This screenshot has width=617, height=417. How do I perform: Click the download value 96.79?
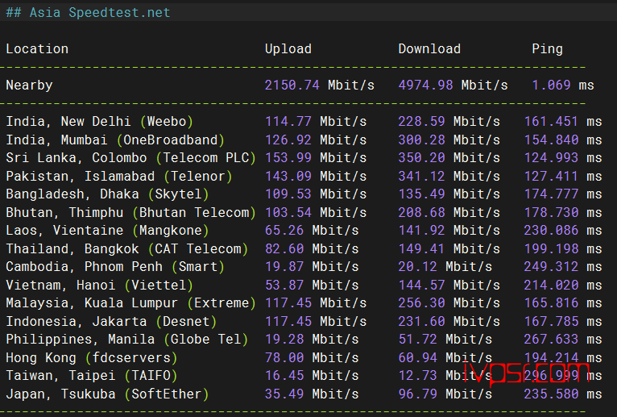tap(417, 394)
